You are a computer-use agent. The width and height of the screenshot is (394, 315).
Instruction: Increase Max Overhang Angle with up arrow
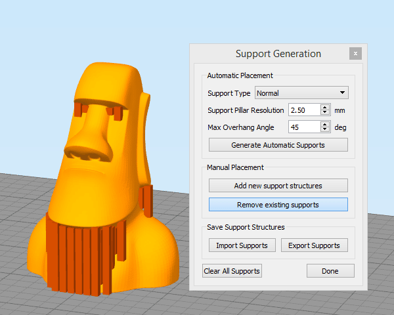(x=325, y=124)
